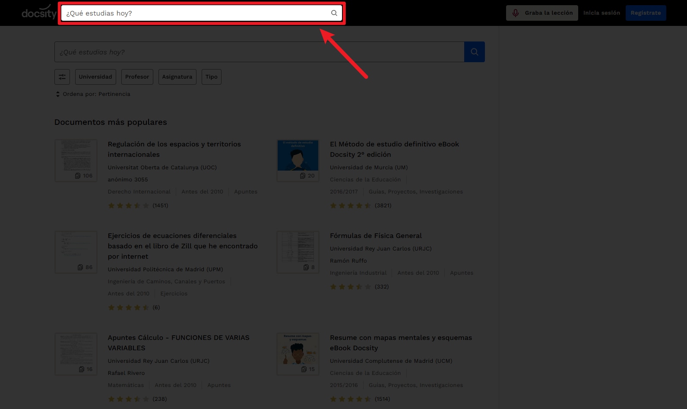Open El Método de estudio definitivo eBook

(394, 149)
